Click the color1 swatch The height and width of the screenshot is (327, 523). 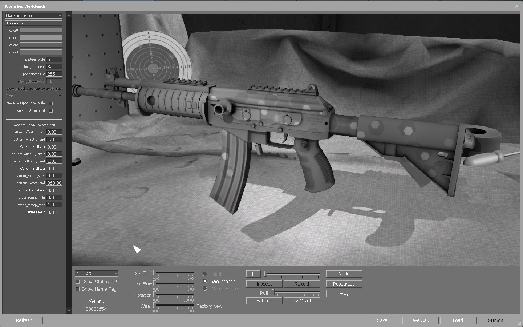[x=41, y=38]
